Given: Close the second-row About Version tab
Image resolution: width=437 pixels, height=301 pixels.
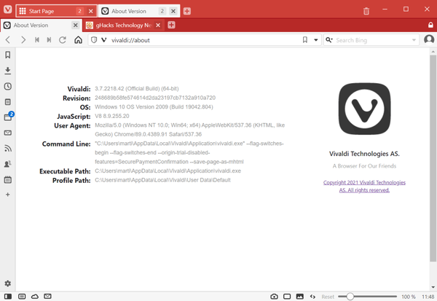Looking at the screenshot, I should click(75, 25).
